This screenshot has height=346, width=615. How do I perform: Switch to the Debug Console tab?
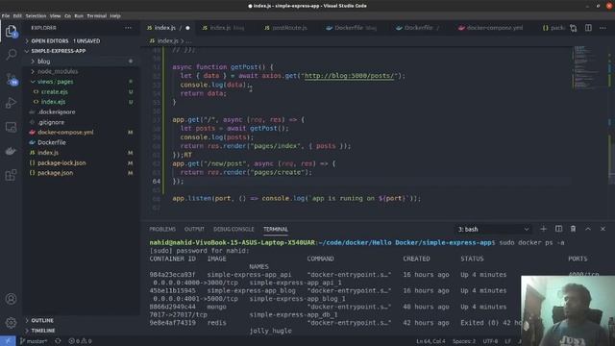tap(234, 229)
